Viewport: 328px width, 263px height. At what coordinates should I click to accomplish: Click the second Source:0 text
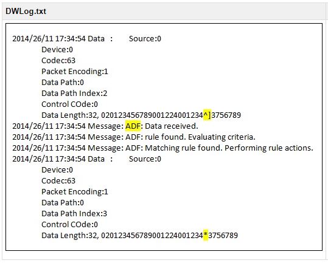(145, 159)
